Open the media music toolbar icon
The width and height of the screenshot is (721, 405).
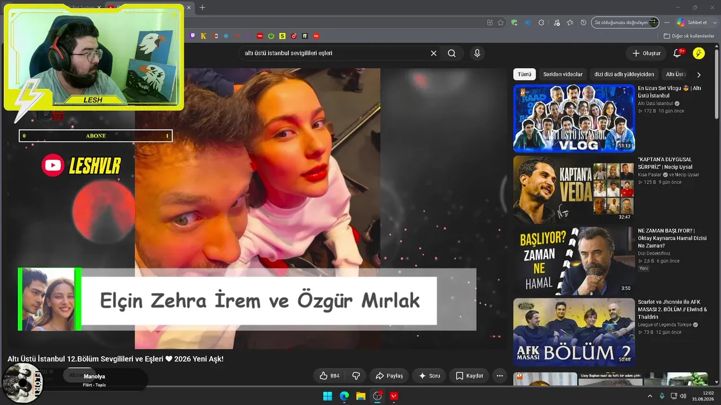click(557, 22)
